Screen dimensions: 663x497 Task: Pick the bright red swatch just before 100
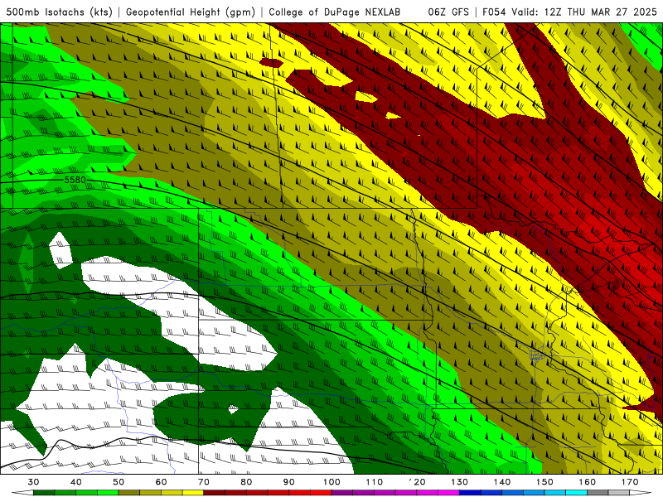[321, 493]
